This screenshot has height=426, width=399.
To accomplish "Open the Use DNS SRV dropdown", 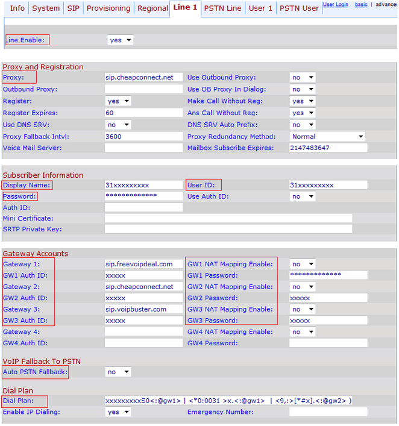I will click(118, 125).
